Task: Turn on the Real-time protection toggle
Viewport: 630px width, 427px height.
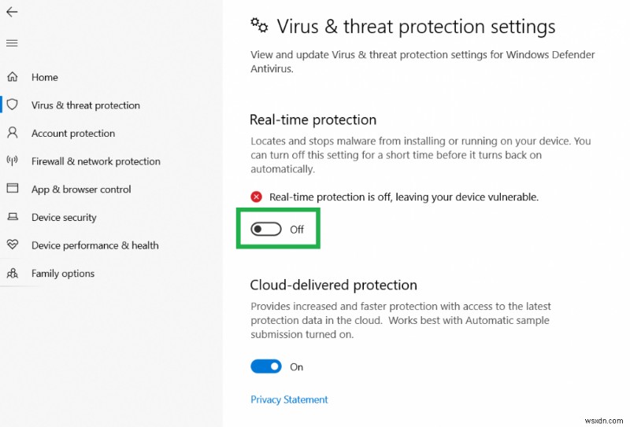Action: pyautogui.click(x=265, y=230)
